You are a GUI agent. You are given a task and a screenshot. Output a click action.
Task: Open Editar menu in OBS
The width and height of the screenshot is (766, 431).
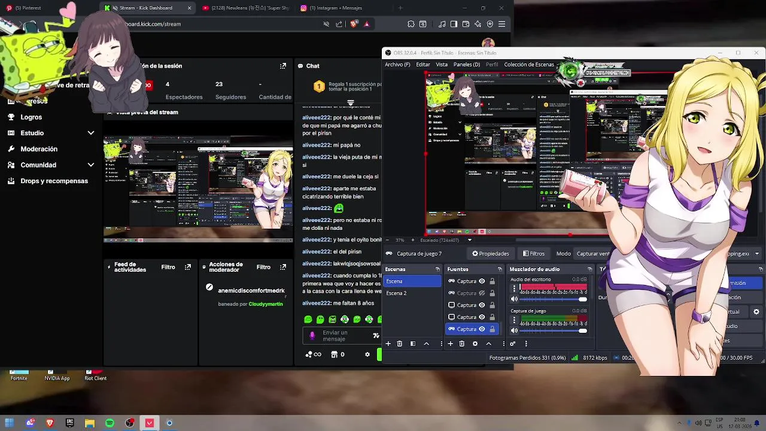tap(423, 65)
